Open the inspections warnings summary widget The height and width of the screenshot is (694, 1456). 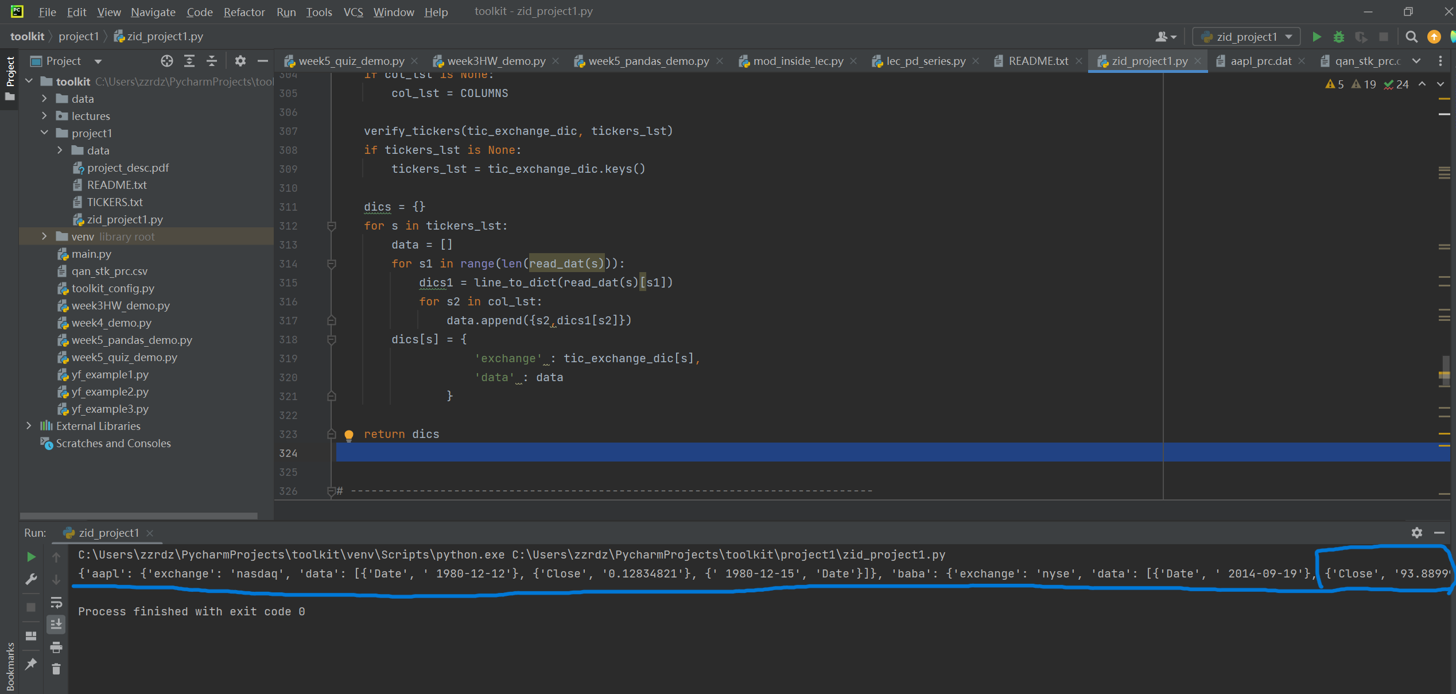pyautogui.click(x=1367, y=84)
